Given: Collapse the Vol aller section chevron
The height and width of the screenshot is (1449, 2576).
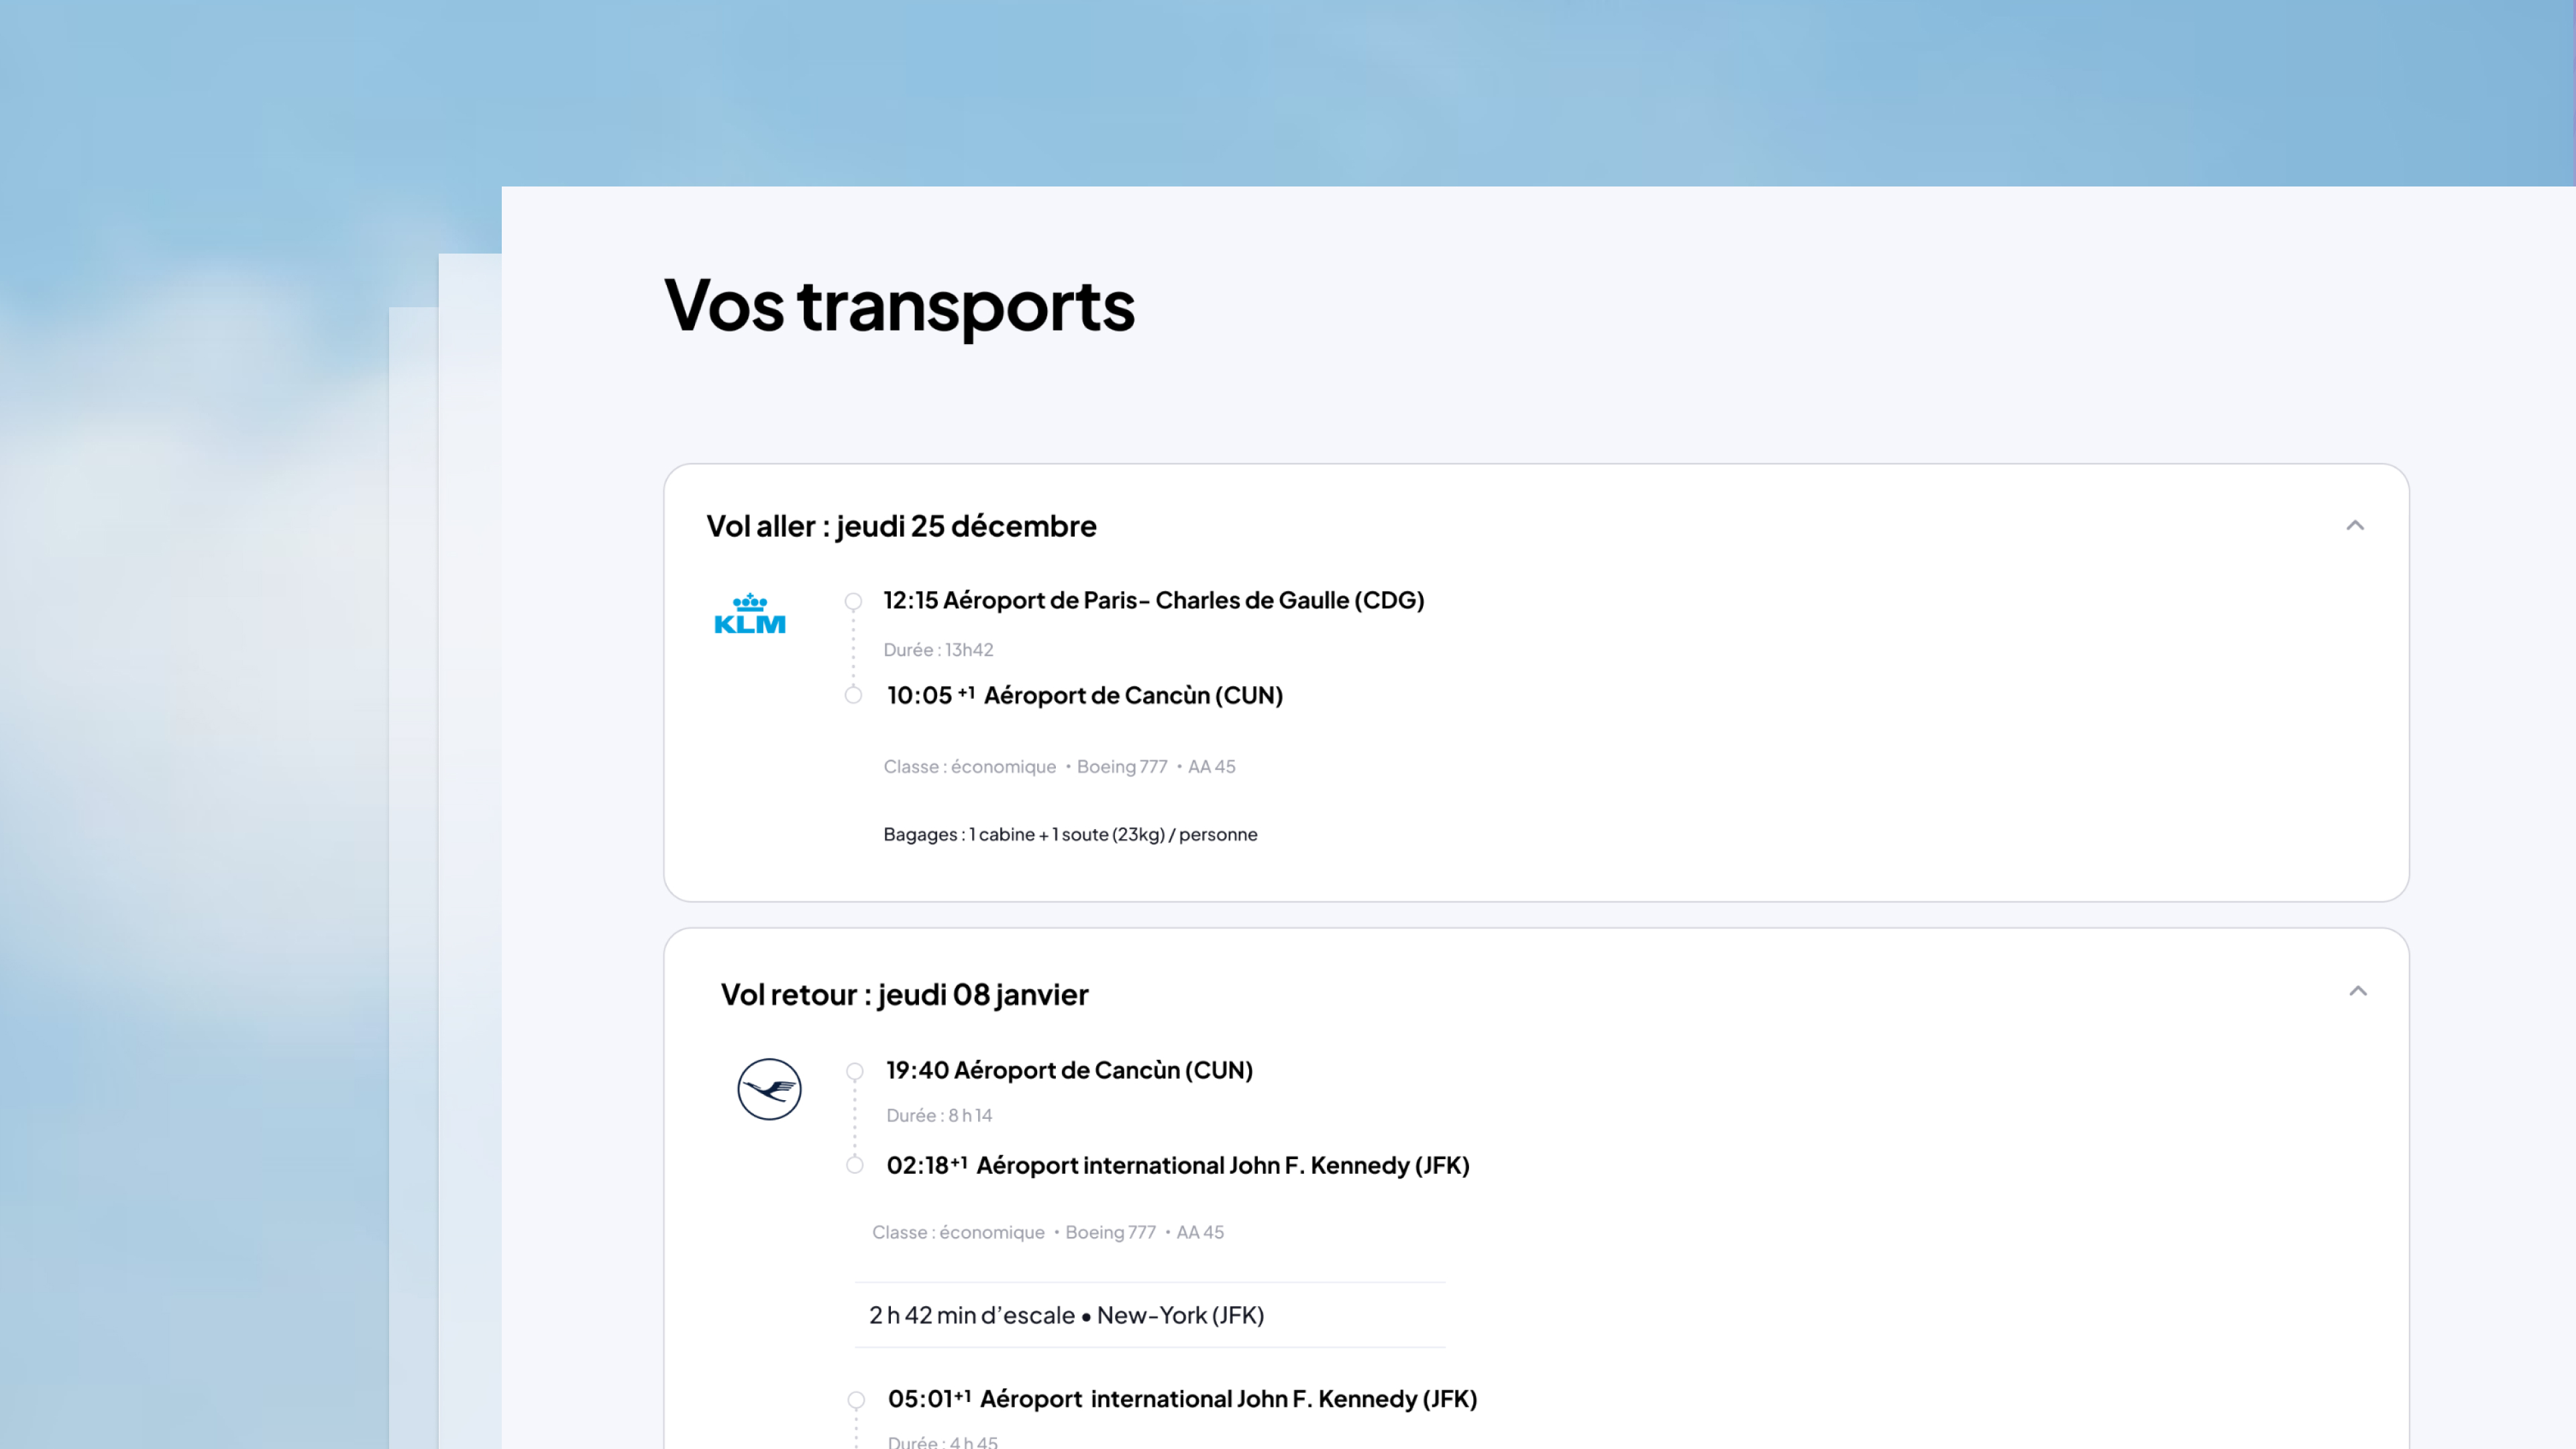Looking at the screenshot, I should click(2355, 525).
